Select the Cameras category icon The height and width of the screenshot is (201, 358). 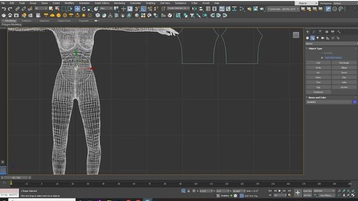pyautogui.click(x=323, y=38)
